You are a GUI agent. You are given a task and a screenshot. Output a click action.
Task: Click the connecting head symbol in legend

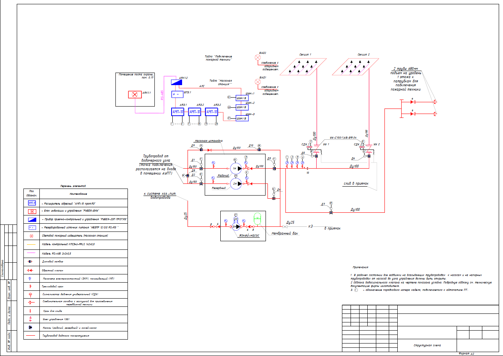pos(32,303)
